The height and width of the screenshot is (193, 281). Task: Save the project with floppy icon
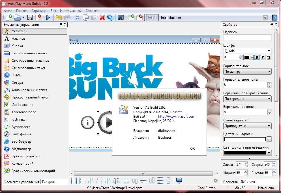30,18
